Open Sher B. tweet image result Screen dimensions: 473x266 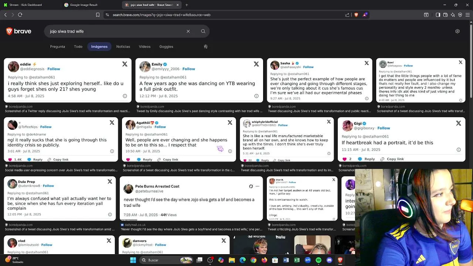pos(302,198)
